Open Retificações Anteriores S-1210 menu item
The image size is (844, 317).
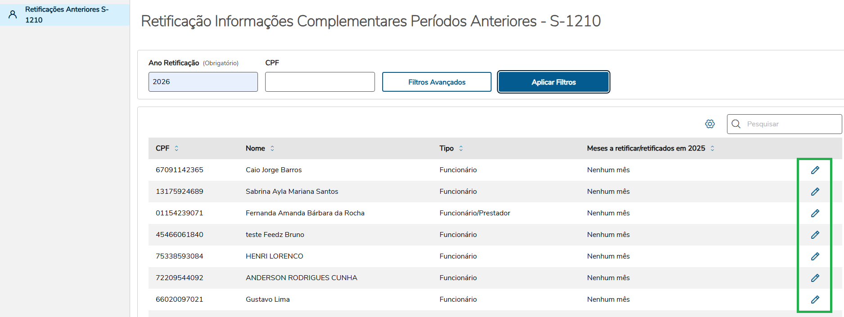(x=67, y=14)
